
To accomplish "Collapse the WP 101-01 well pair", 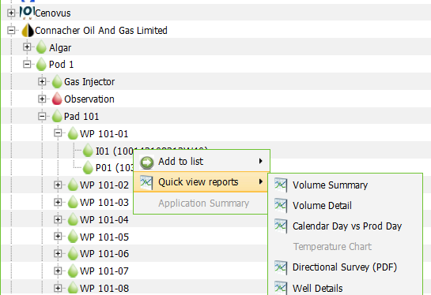I will click(58, 133).
